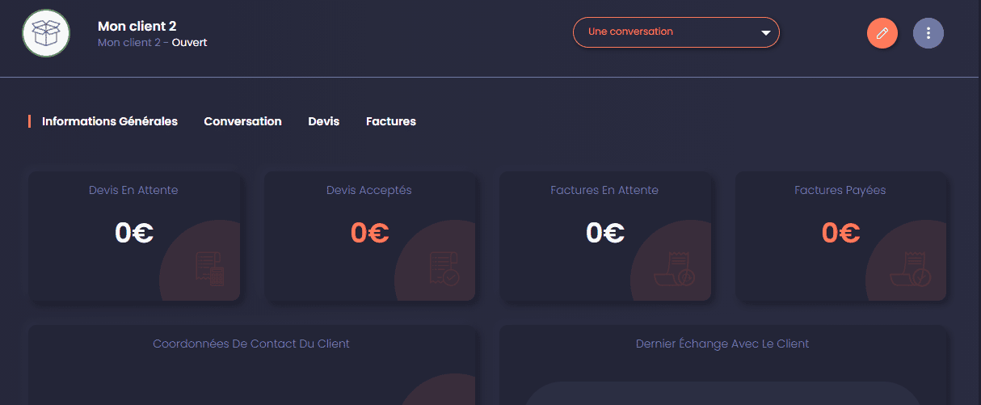This screenshot has width=981, height=405.
Task: Click 'Coordonnées De Contact Du Client' heading
Action: click(251, 344)
